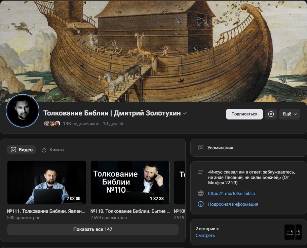This screenshot has width=307, height=248.
Task: Open the first story thumbnail
Action: tap(290, 232)
